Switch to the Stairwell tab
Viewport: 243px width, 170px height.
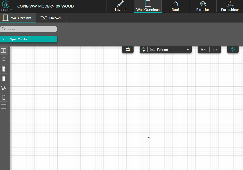pyautogui.click(x=51, y=18)
